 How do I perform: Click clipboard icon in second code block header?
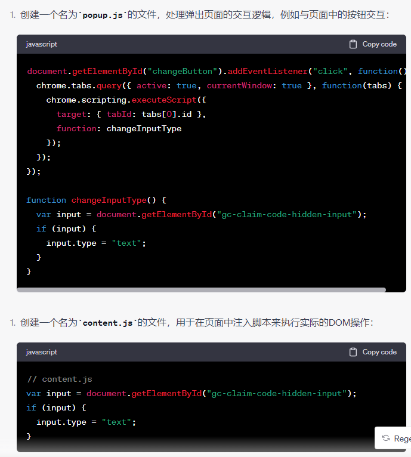(x=353, y=352)
